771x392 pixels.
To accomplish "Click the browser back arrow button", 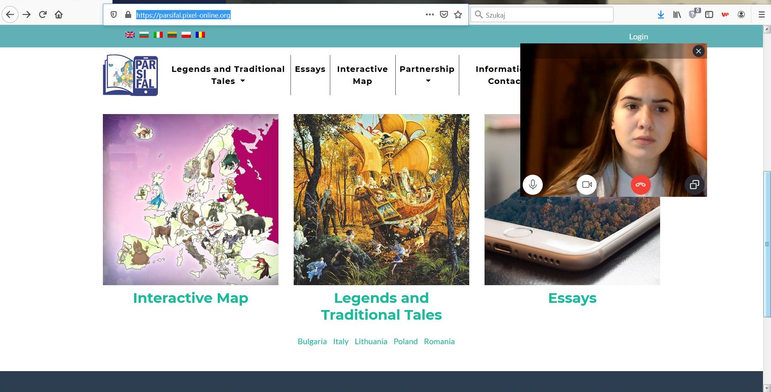I will (10, 15).
